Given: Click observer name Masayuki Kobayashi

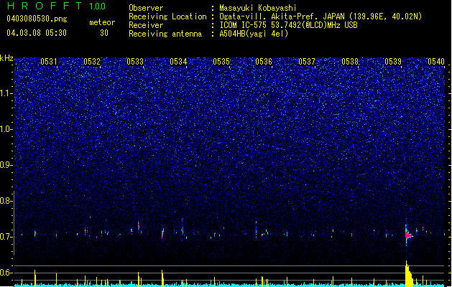Looking at the screenshot, I should pos(258,8).
